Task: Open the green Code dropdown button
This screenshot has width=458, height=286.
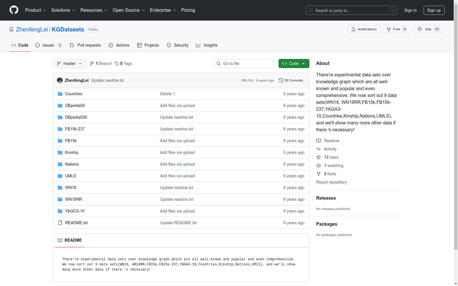Action: (294, 63)
